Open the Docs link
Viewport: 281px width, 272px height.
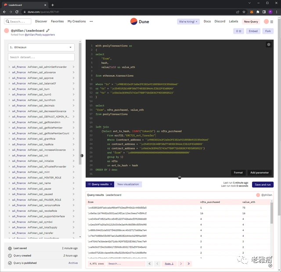(x=207, y=22)
